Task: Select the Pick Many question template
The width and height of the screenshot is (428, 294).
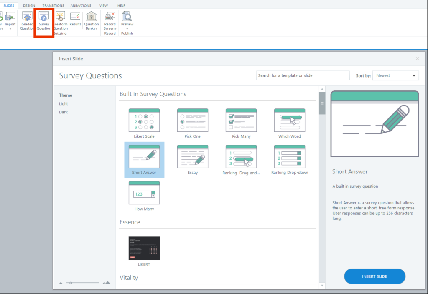Action: [x=241, y=124]
